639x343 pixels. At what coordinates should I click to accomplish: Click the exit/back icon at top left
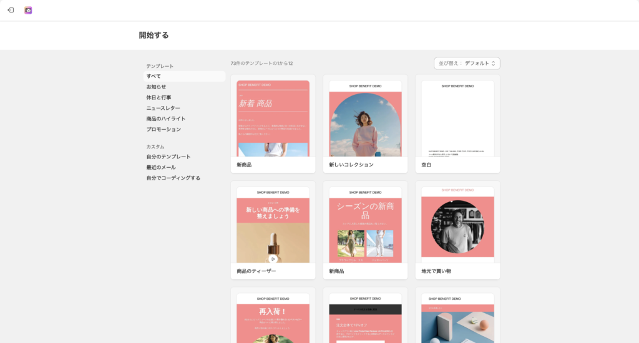pyautogui.click(x=11, y=10)
